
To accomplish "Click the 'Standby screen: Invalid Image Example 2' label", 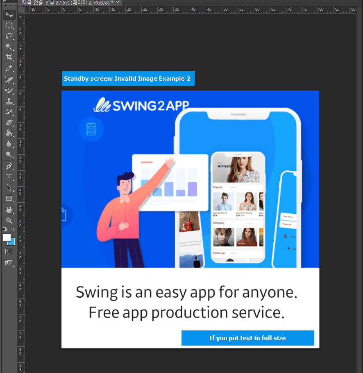I will pos(128,79).
